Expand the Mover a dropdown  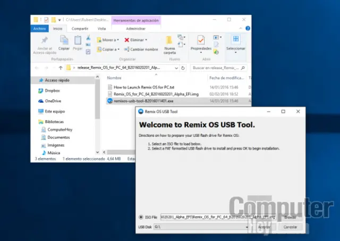119,40
